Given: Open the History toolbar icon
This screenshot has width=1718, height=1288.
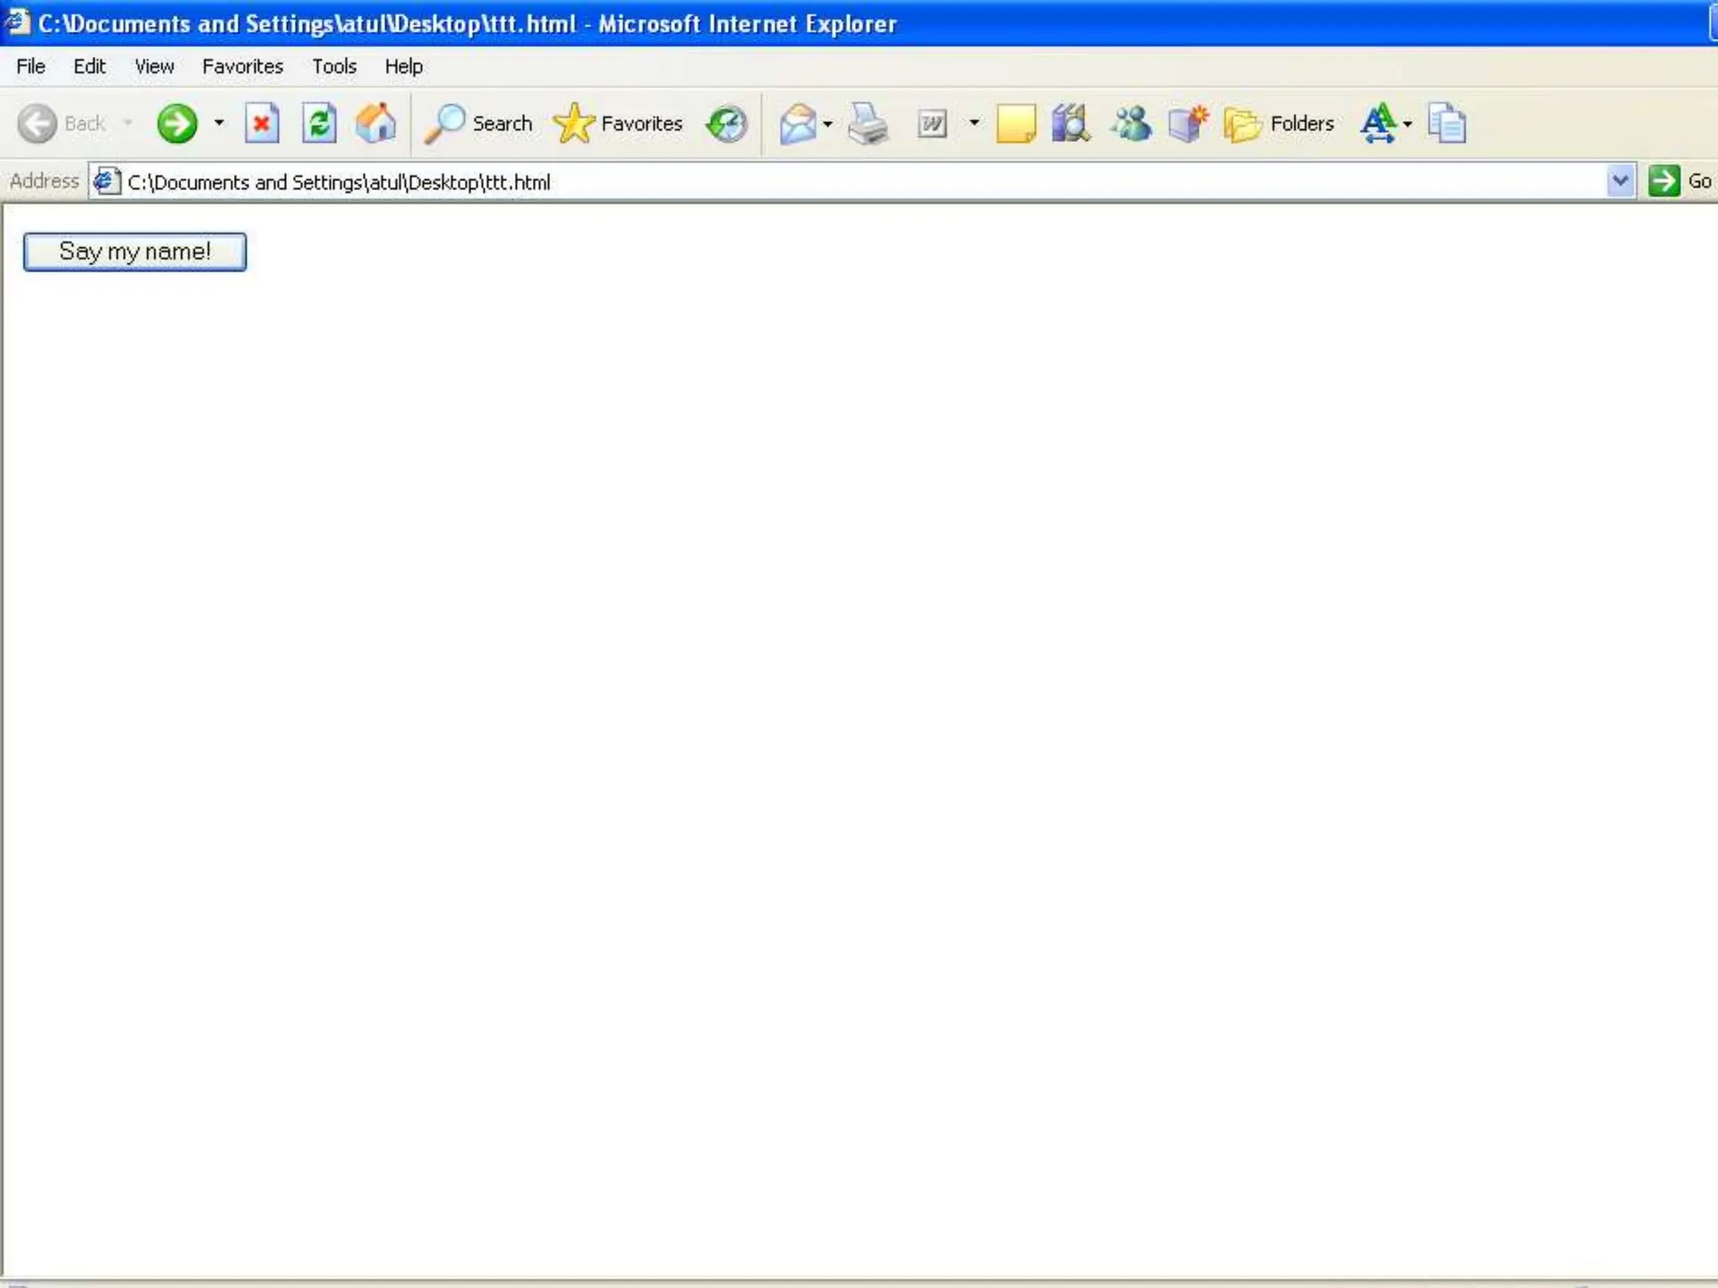Looking at the screenshot, I should pyautogui.click(x=726, y=124).
